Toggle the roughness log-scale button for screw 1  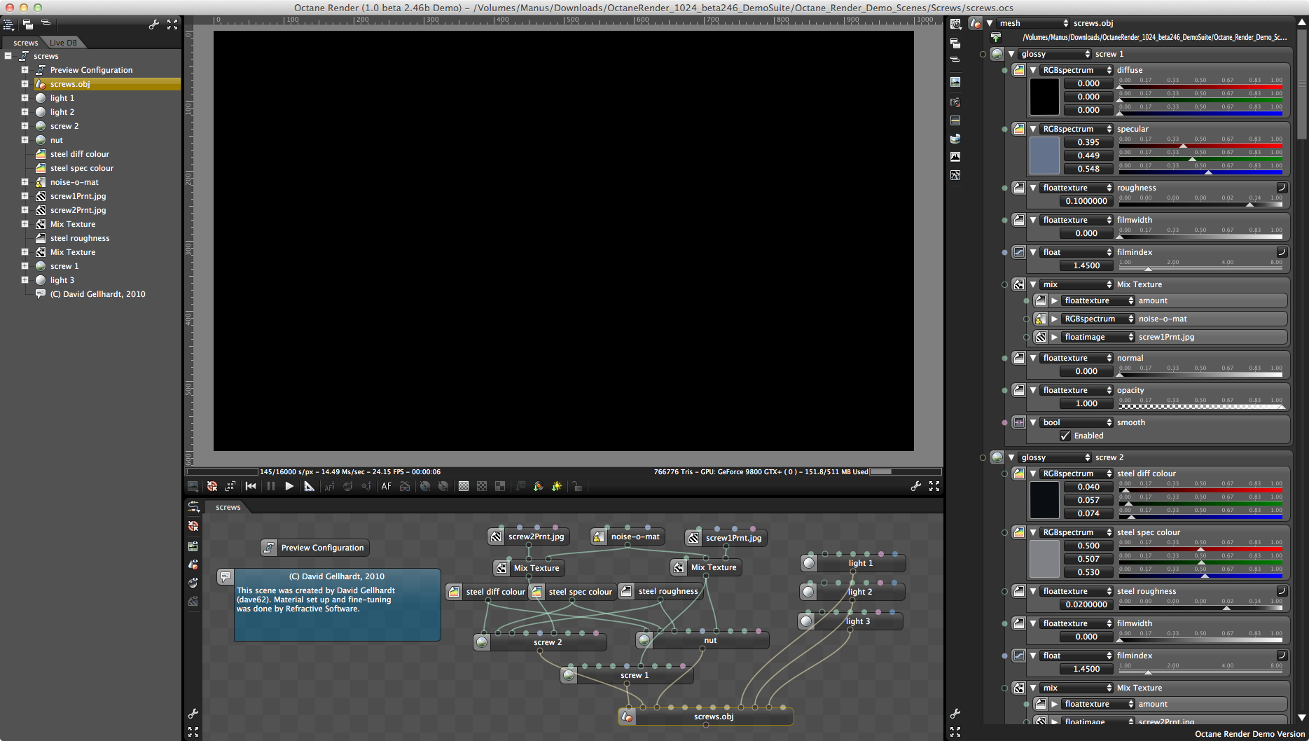tap(1282, 188)
